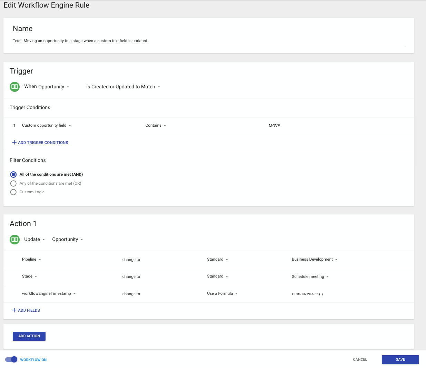Open the Use a Formula dropdown
The image size is (426, 368).
222,293
